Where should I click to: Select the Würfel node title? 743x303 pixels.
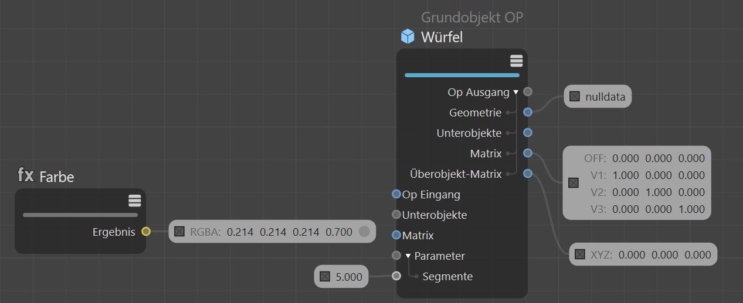(442, 37)
